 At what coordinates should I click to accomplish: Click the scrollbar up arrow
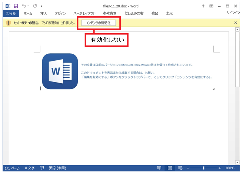point(237,30)
